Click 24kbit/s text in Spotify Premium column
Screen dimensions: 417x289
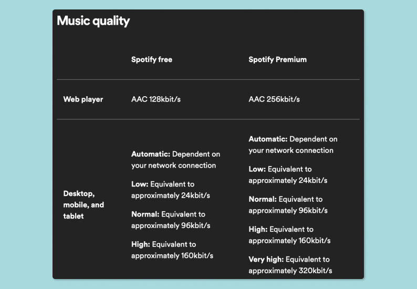pyautogui.click(x=312, y=180)
